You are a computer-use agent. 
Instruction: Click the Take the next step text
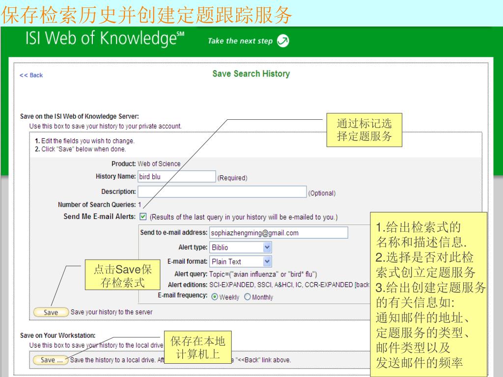240,41
